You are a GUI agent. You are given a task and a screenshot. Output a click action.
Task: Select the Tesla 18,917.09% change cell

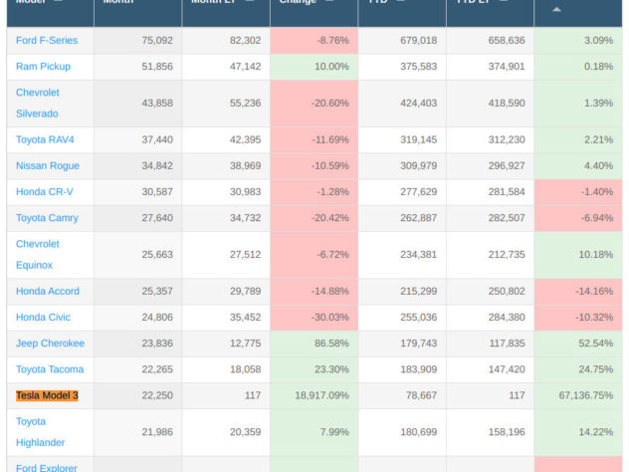click(314, 395)
